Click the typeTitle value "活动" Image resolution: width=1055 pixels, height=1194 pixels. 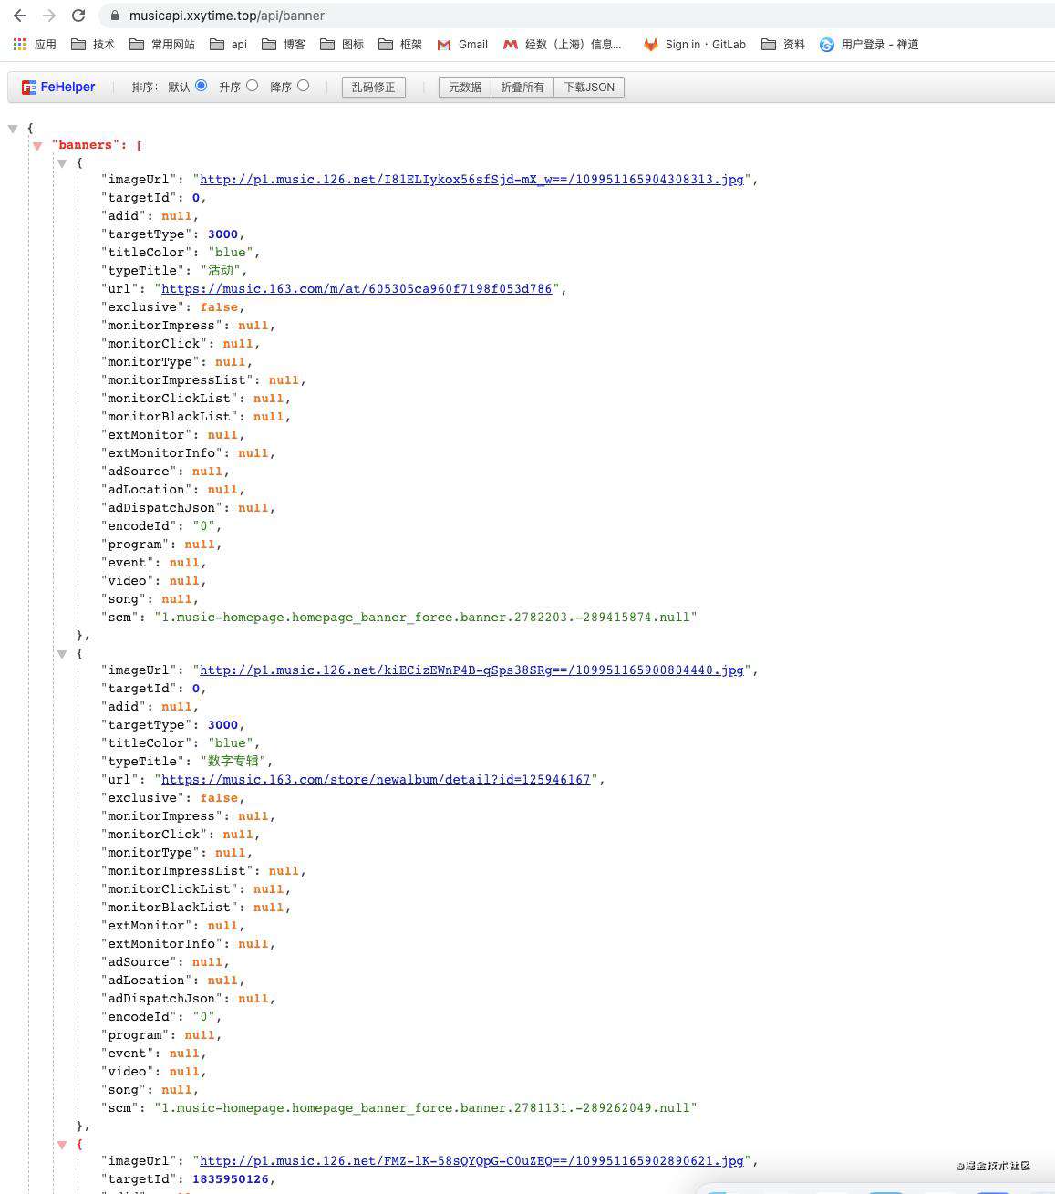[x=219, y=271]
